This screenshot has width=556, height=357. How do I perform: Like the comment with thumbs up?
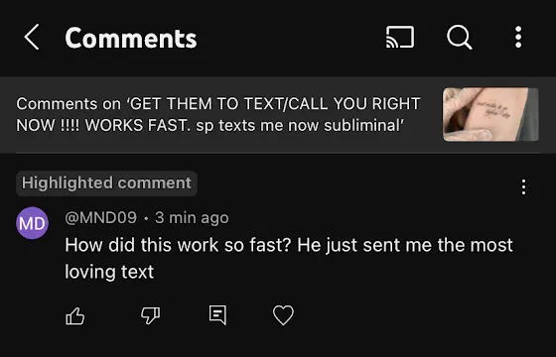[x=75, y=315]
